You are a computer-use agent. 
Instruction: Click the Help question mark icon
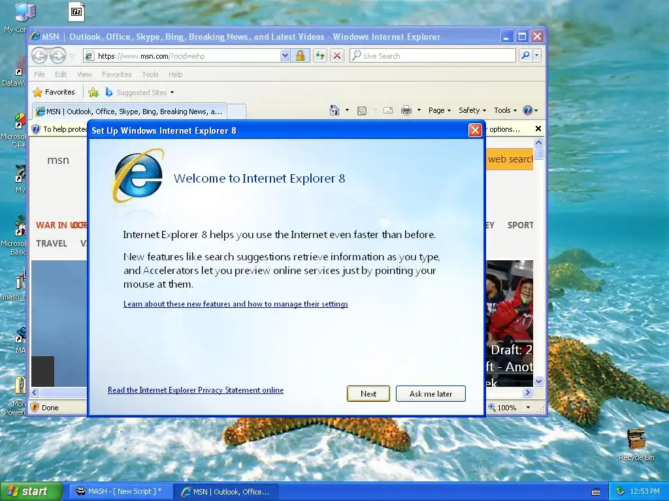[x=528, y=110]
